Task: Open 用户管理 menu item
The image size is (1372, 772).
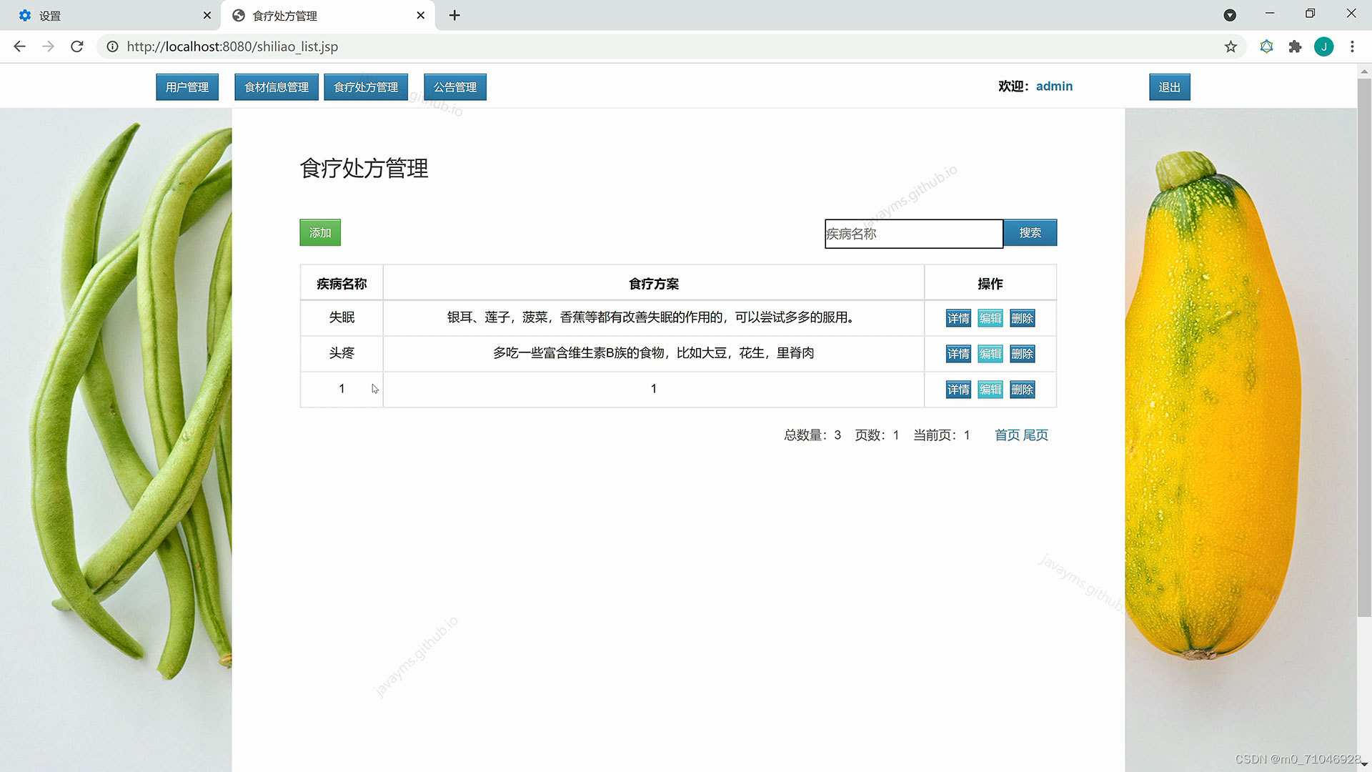Action: [187, 87]
